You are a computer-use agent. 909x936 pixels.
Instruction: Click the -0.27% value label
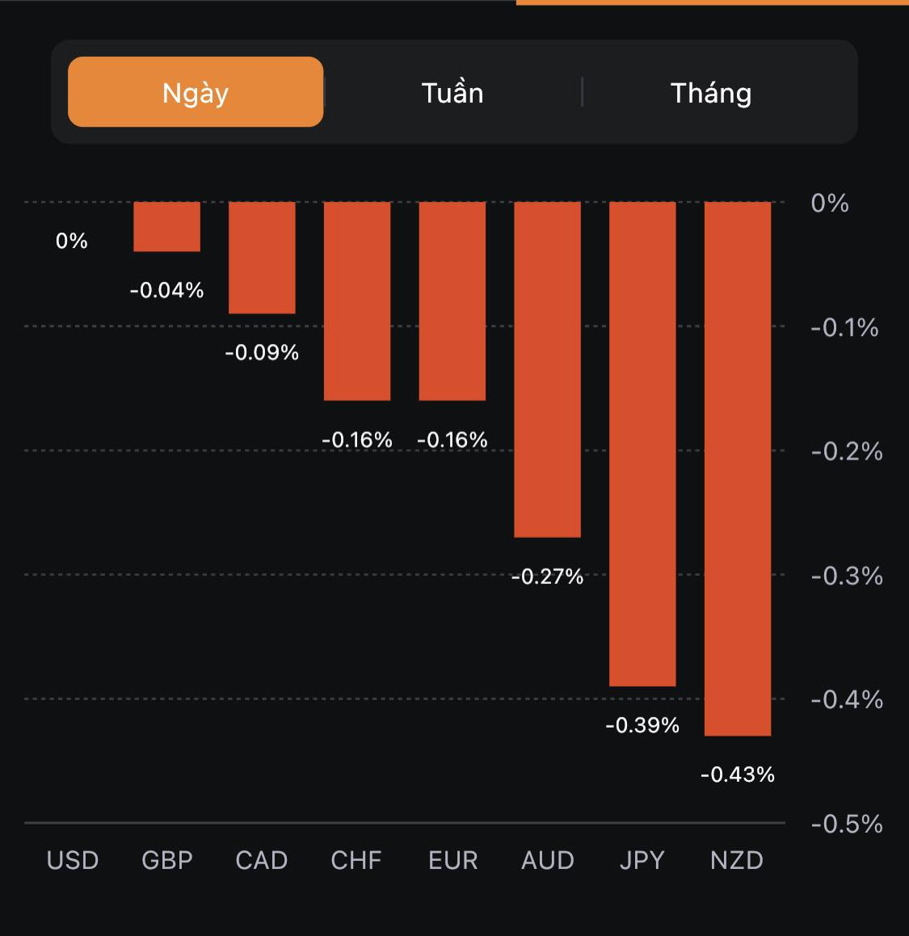tap(547, 577)
